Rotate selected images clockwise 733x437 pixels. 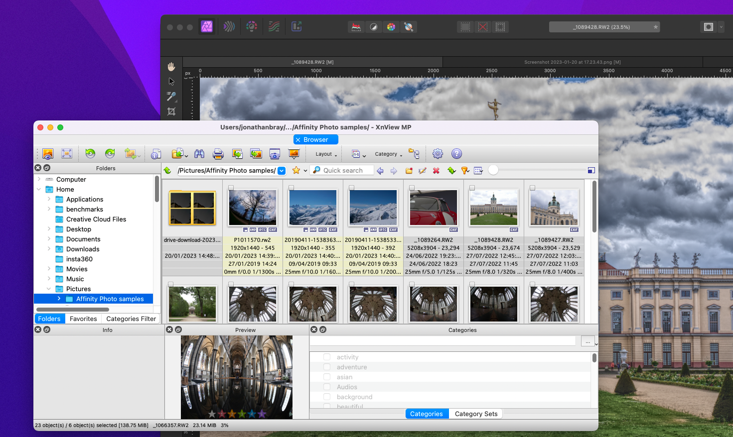[110, 153]
